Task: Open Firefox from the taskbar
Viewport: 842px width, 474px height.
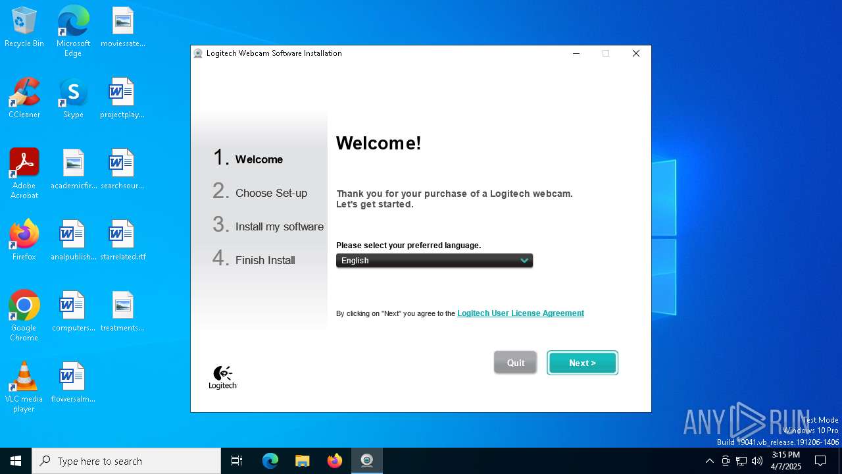Action: coord(335,461)
